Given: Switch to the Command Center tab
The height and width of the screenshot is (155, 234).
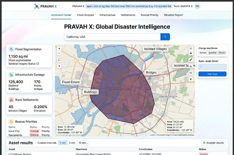Looking at the screenshot, I should 61,15.
